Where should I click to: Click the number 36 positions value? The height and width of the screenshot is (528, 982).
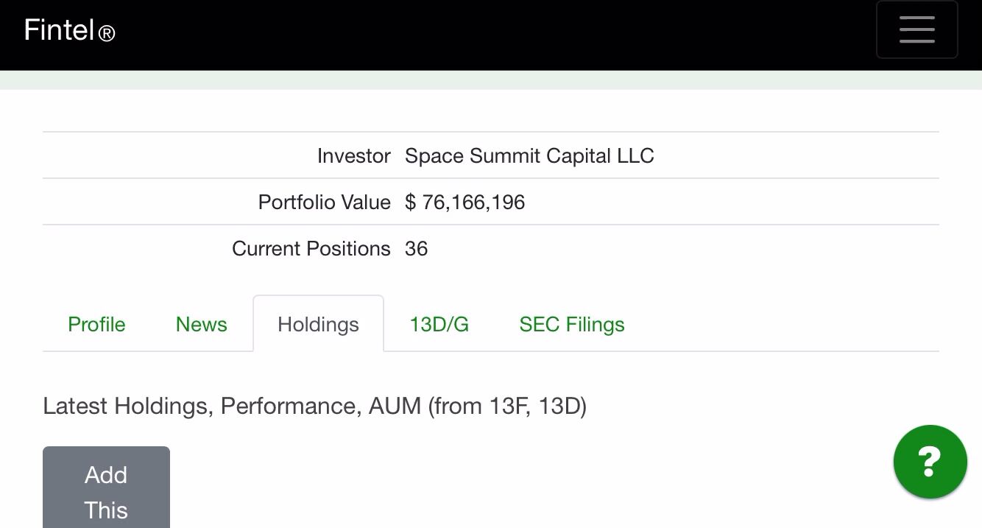click(418, 248)
